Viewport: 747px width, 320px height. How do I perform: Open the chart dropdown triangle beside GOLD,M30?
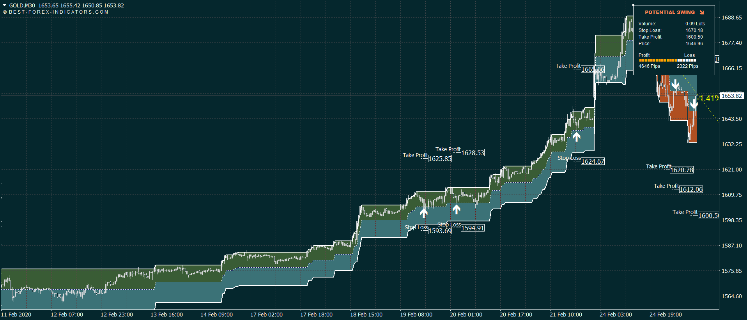click(x=5, y=5)
